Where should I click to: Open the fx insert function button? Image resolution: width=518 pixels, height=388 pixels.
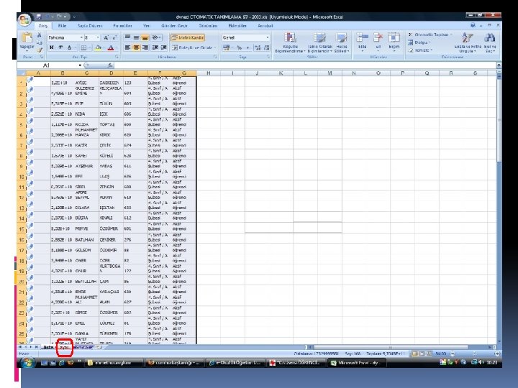110,65
